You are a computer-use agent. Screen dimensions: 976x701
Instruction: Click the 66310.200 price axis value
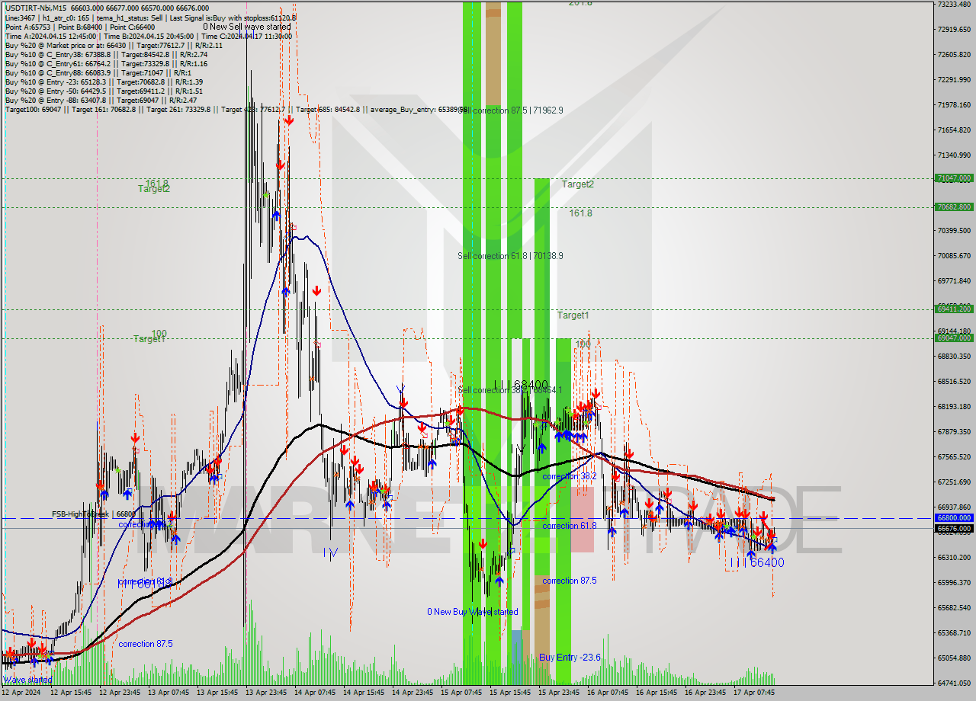954,558
